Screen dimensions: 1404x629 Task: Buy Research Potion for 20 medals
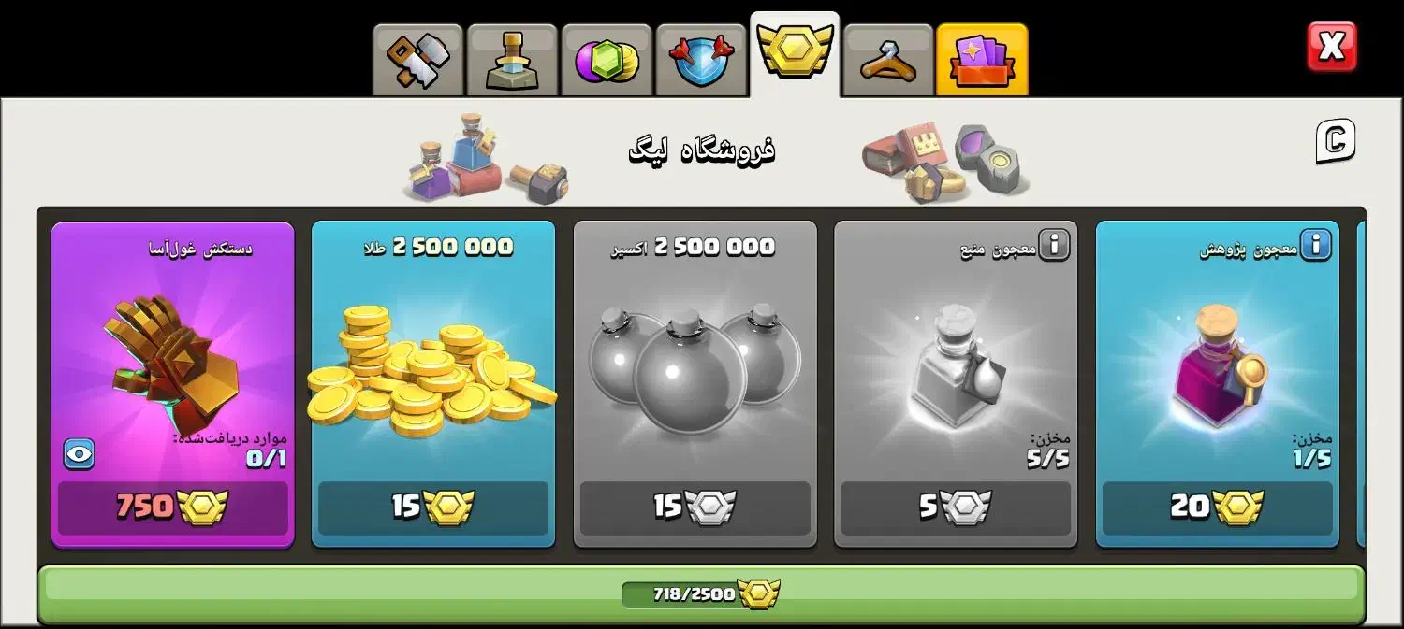point(1218,507)
